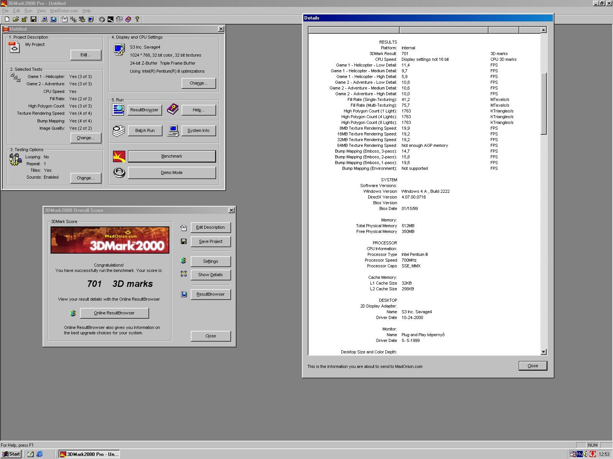Viewport: 613px width, 459px height.
Task: Click the icon beside Show Details button
Action: pos(184,274)
